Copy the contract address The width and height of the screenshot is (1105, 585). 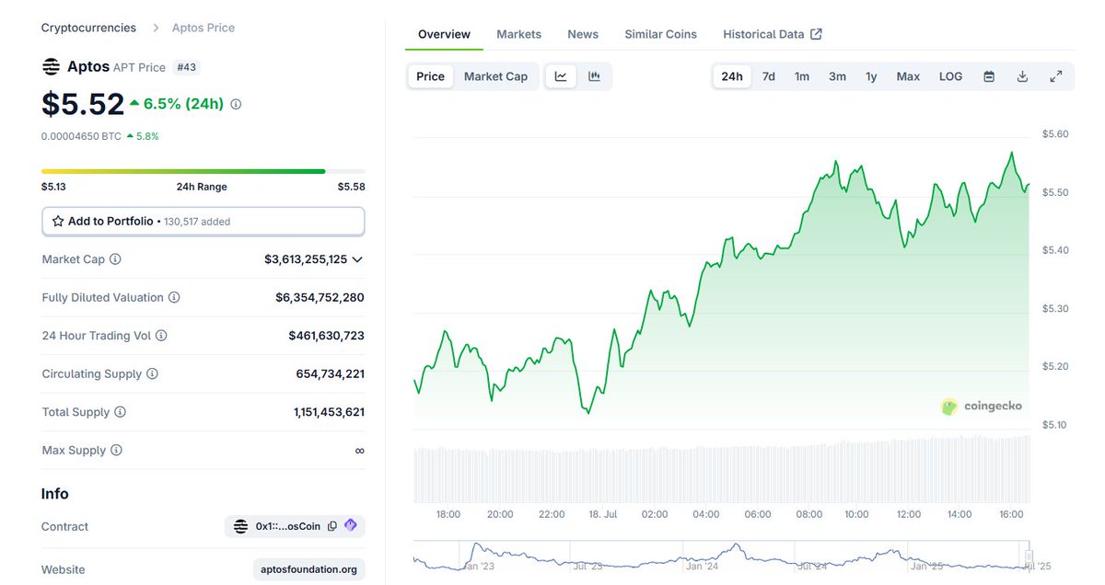(332, 526)
